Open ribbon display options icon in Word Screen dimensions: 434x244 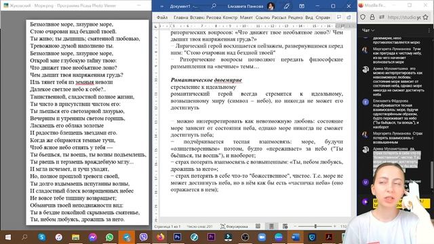302,6
